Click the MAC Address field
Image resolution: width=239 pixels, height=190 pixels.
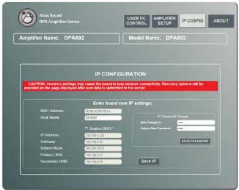pos(103,111)
